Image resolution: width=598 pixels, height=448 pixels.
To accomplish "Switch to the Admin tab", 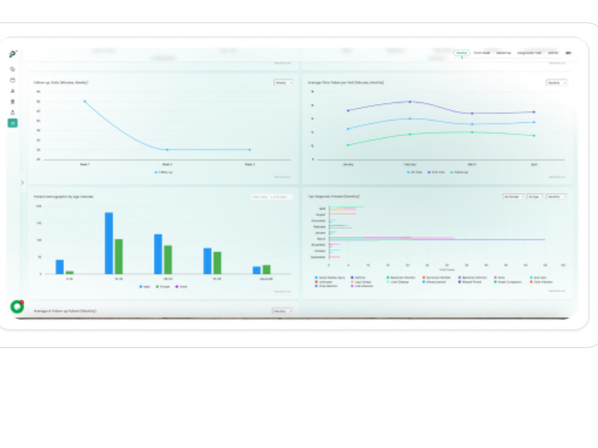I will (x=553, y=53).
